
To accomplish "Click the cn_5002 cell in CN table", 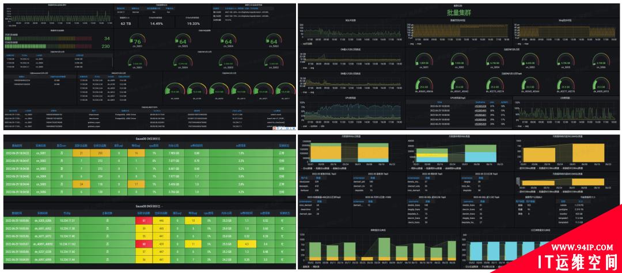I will point(41,161).
